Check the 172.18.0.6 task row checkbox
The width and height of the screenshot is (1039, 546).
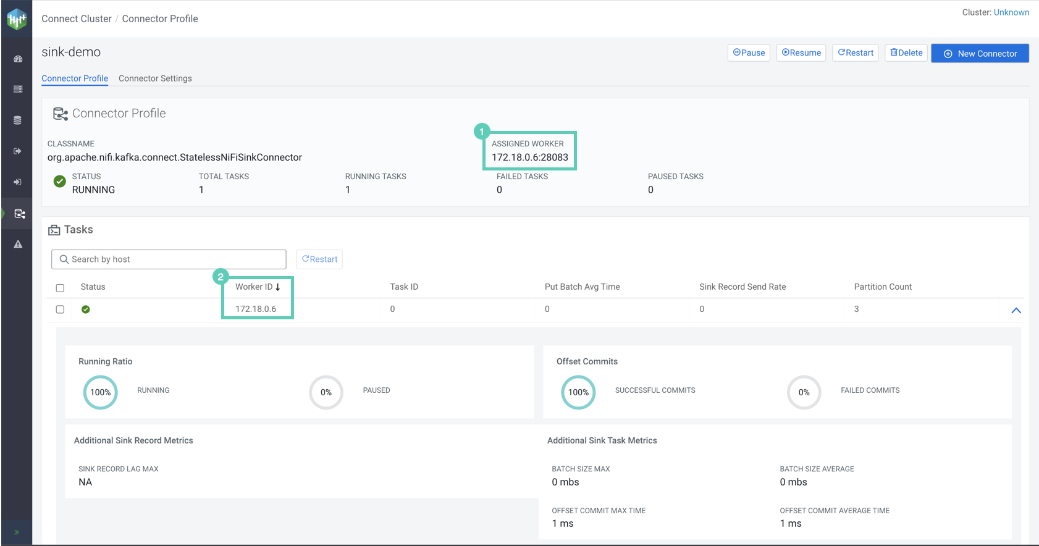(60, 309)
